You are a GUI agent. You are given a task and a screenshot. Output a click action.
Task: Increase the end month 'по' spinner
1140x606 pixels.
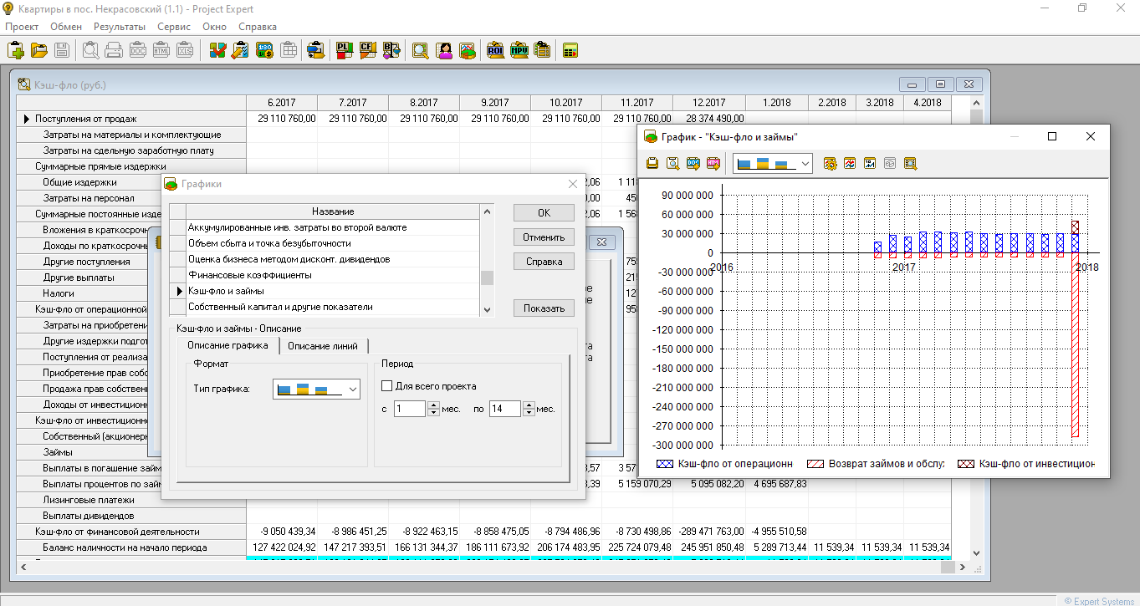[x=529, y=405]
